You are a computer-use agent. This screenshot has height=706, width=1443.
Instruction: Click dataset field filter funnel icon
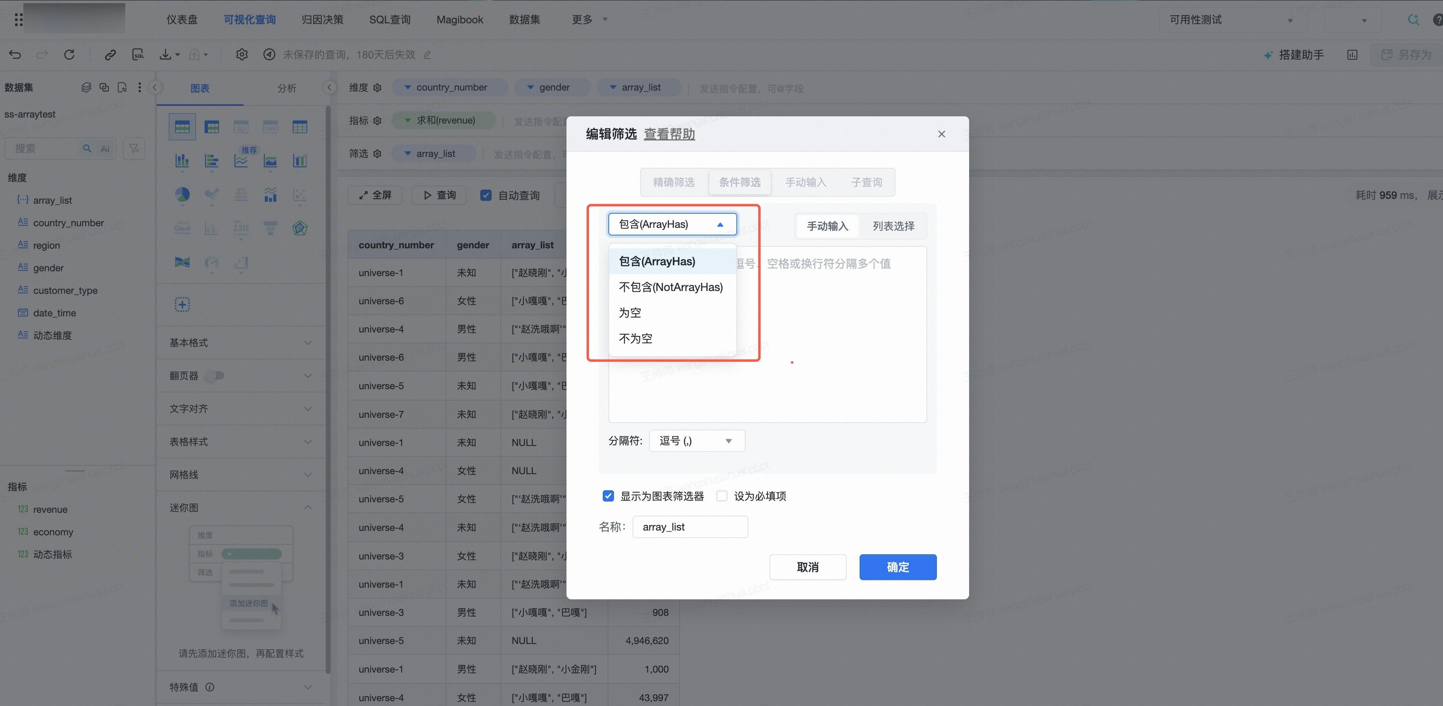click(134, 149)
